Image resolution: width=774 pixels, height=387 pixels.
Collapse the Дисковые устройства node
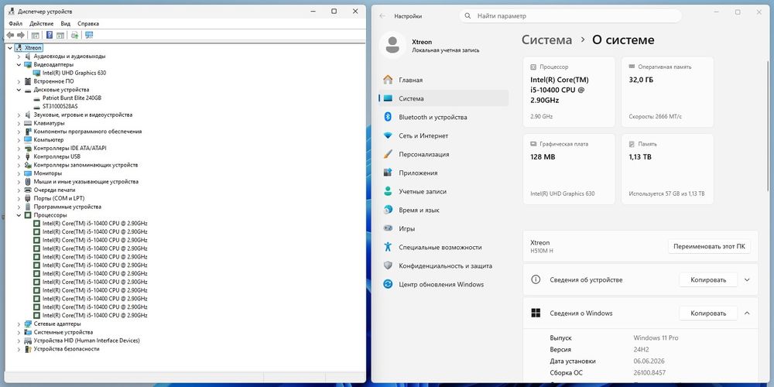(x=19, y=90)
